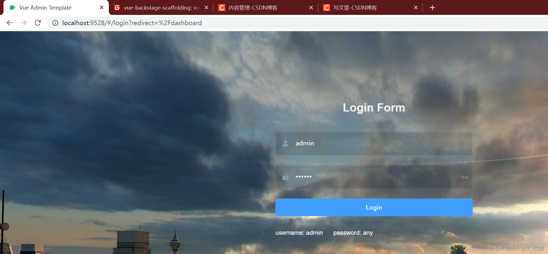Close the 内容管理-CSDN博客 tab
This screenshot has height=254, width=548.
pos(311,8)
